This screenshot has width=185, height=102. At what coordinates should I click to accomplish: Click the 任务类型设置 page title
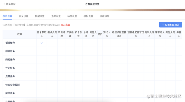pyautogui.click(x=92, y=4)
